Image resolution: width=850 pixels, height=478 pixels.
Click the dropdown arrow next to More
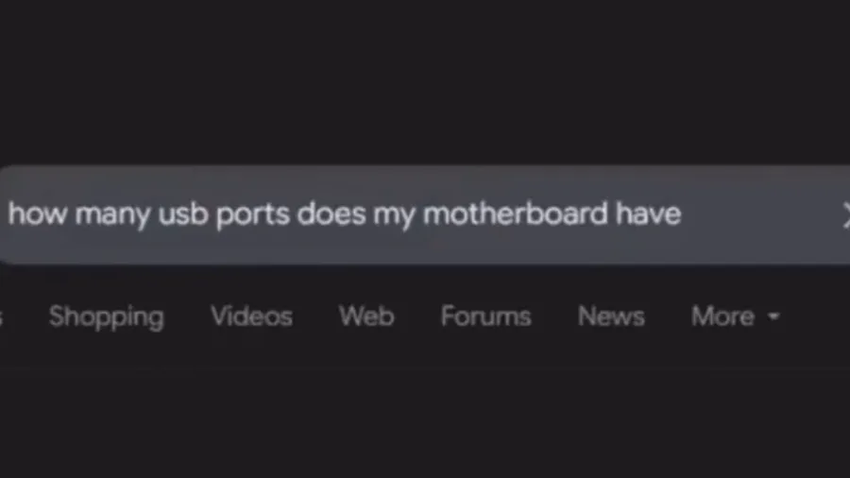774,316
